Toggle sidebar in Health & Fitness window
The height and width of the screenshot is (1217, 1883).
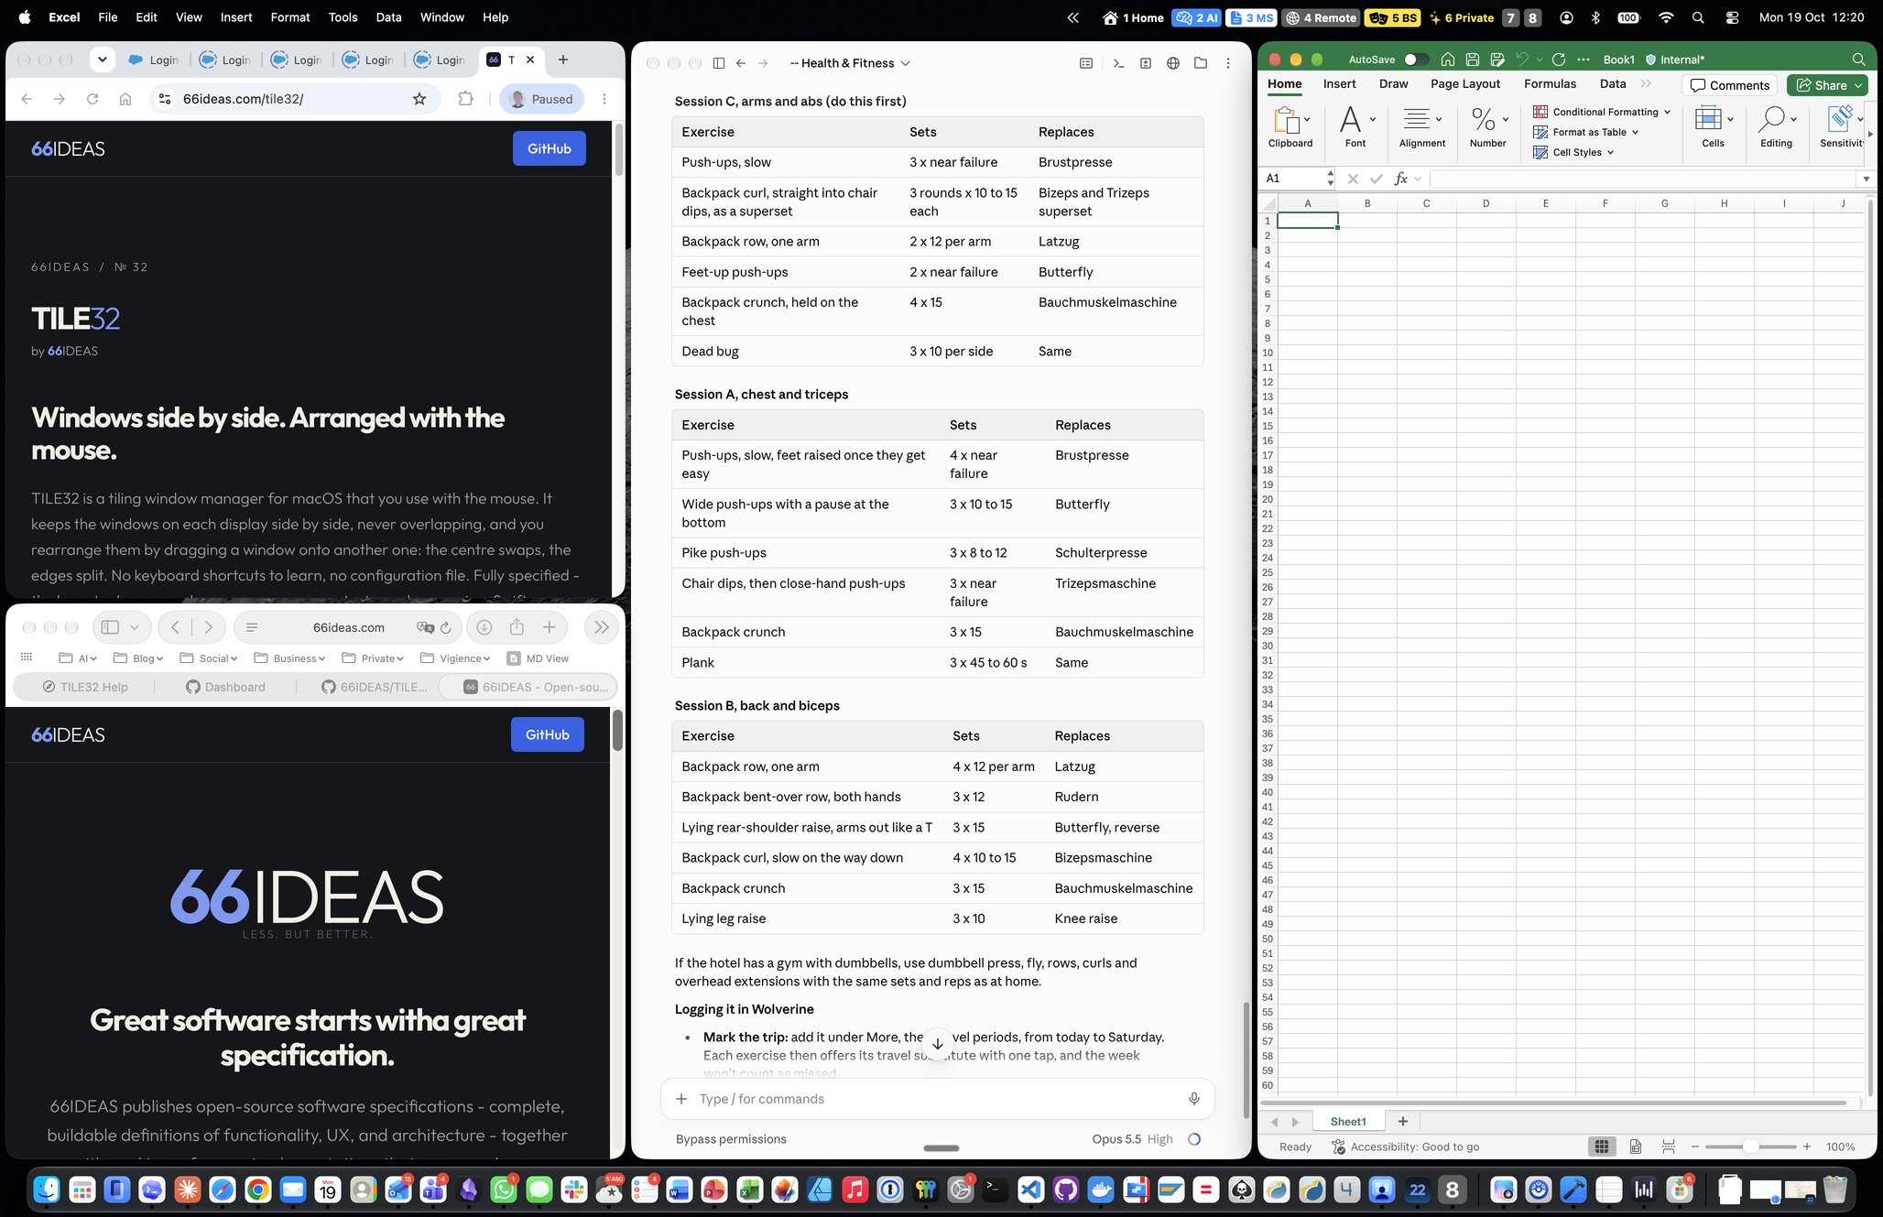(x=719, y=63)
